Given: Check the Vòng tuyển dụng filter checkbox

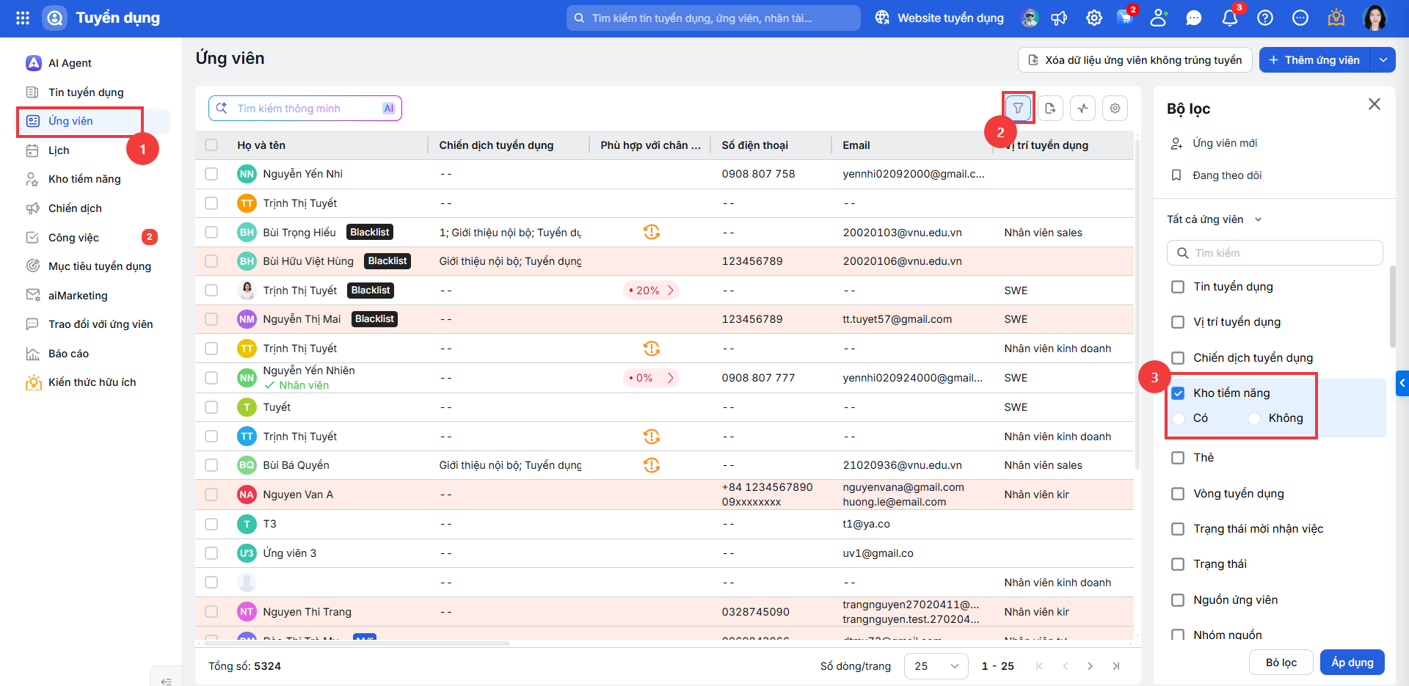Looking at the screenshot, I should coord(1178,494).
